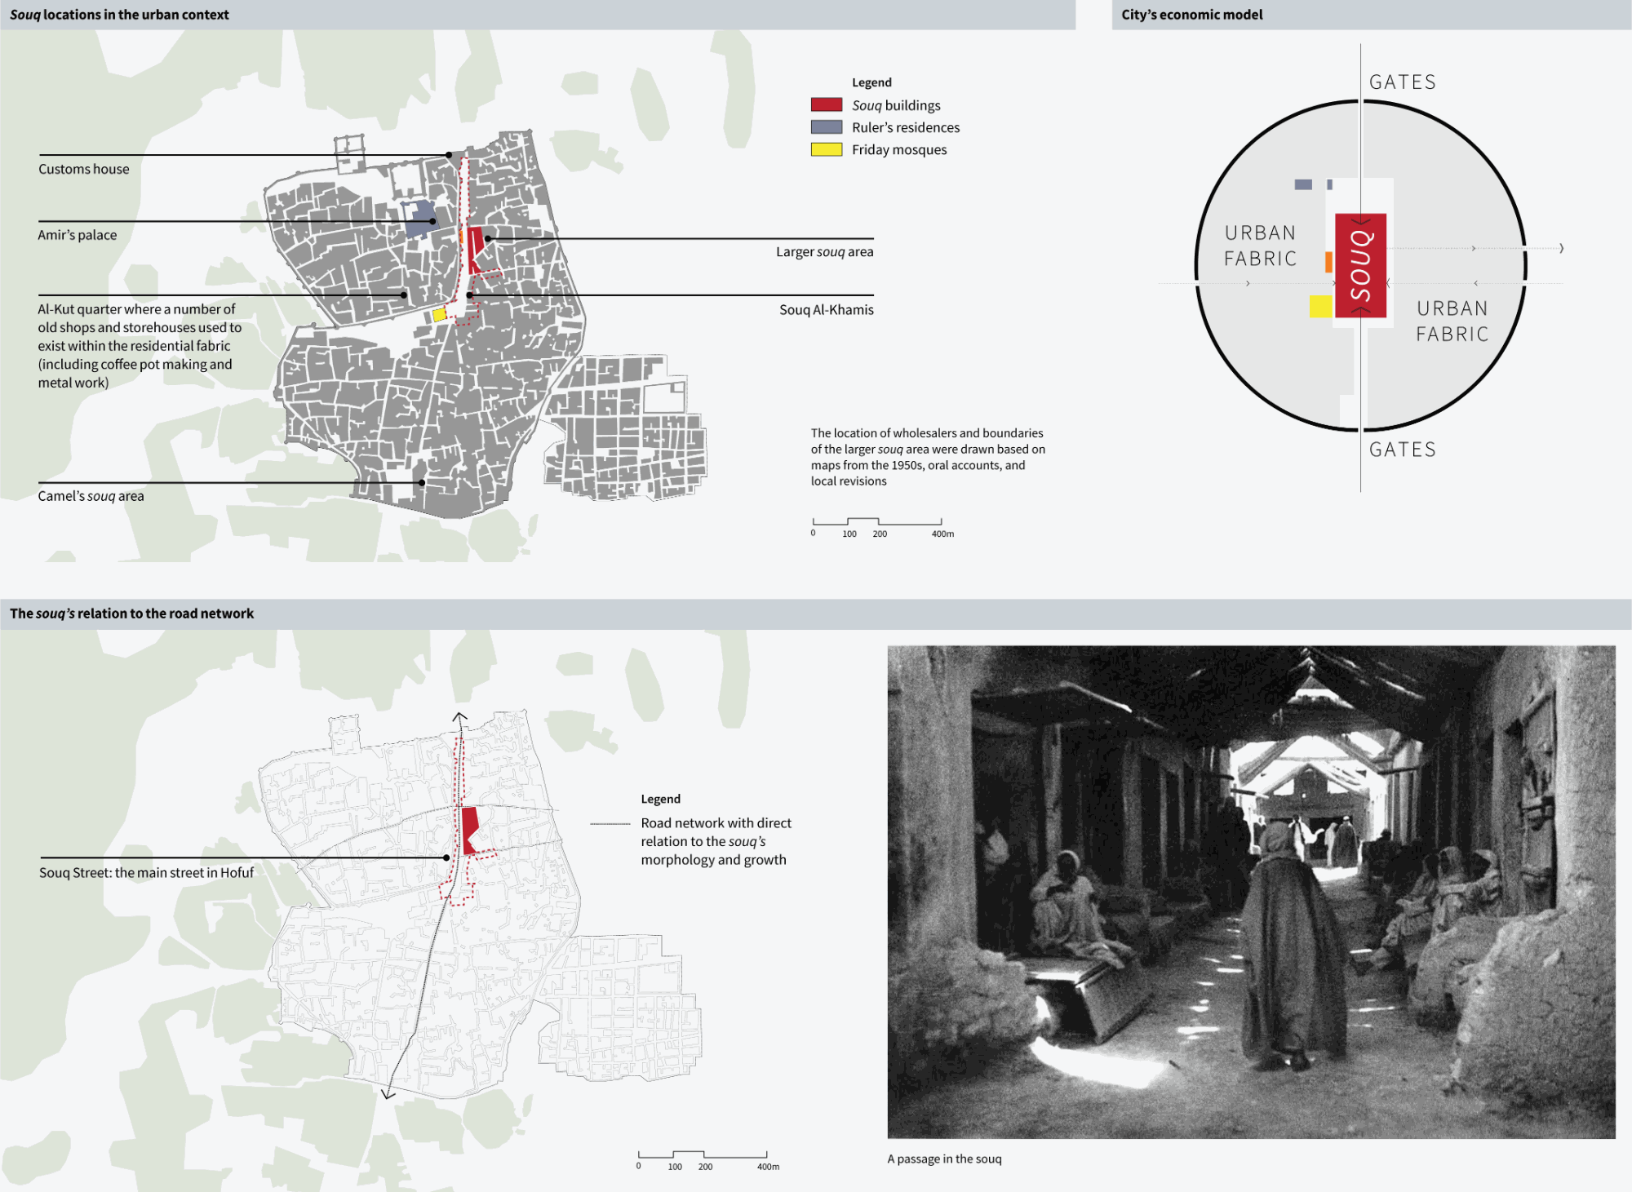This screenshot has width=1632, height=1192.
Task: Click the Amir's palace label
Action: (77, 235)
